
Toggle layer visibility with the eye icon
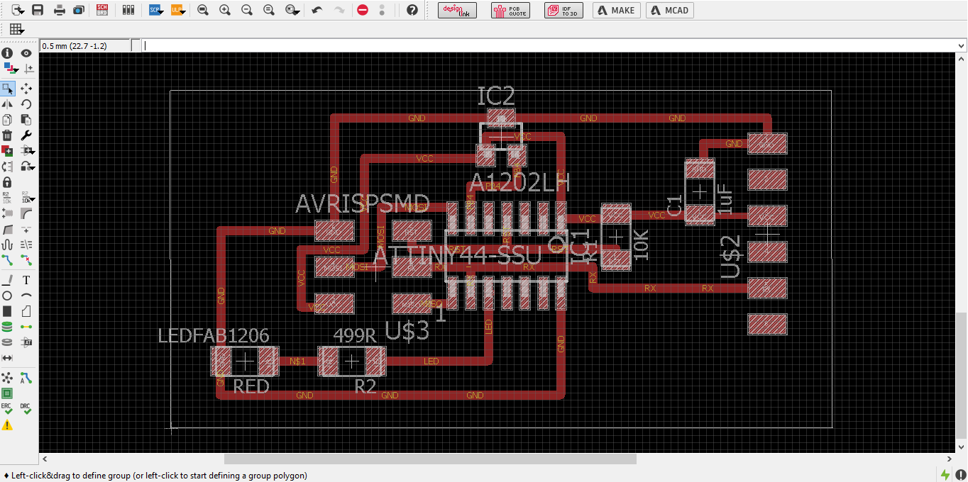(26, 53)
